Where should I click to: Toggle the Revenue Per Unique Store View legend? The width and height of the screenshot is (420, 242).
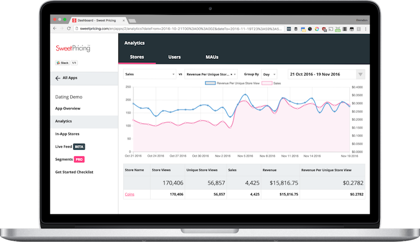pos(232,83)
